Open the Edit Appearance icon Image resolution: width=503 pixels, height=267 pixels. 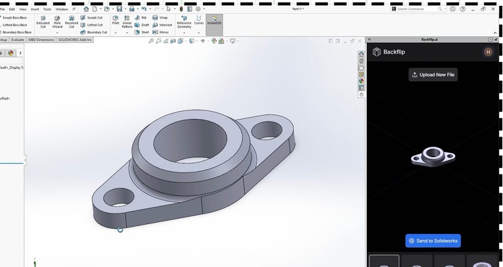[214, 41]
